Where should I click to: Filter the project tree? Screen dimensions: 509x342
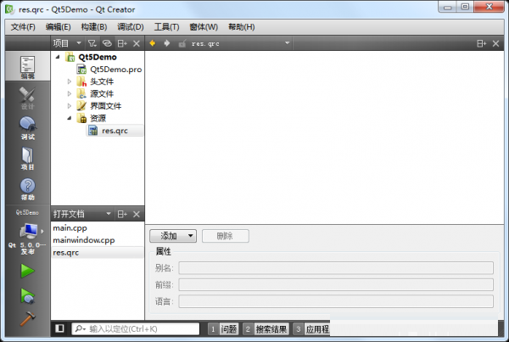[x=92, y=43]
